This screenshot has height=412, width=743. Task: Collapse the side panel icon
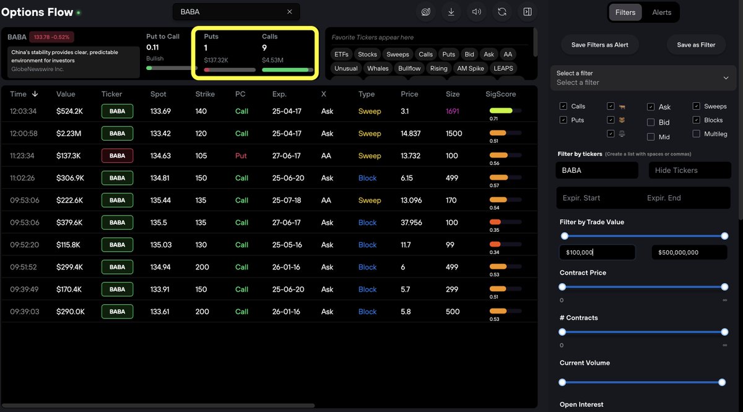coord(528,12)
